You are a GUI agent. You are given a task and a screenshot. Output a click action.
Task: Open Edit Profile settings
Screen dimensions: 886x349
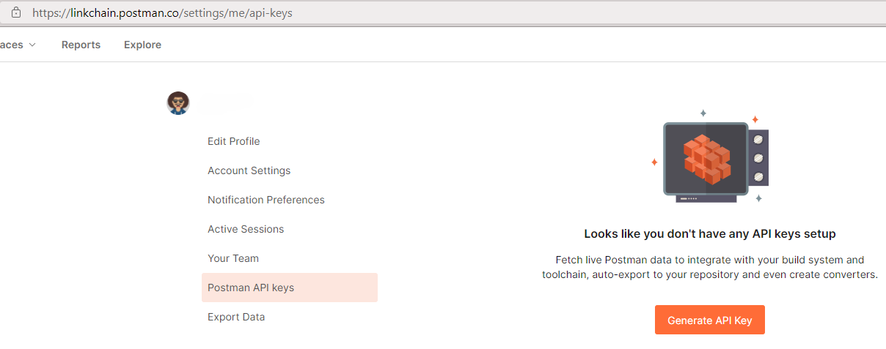tap(234, 141)
